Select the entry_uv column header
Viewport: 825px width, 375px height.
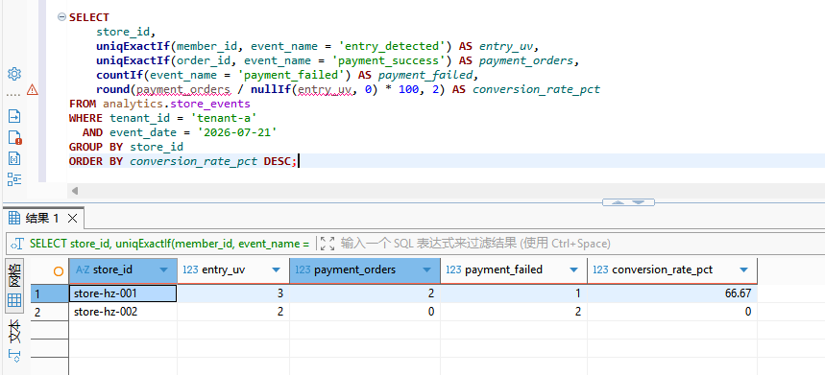(x=233, y=270)
